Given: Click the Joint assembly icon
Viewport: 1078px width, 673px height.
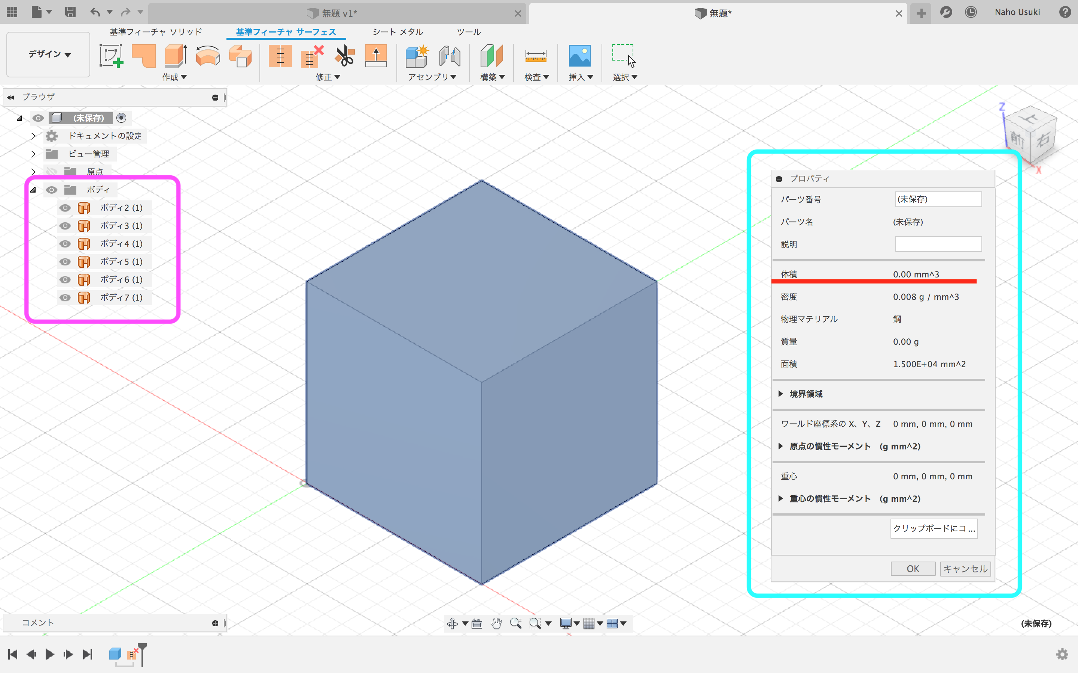Looking at the screenshot, I should pos(450,56).
